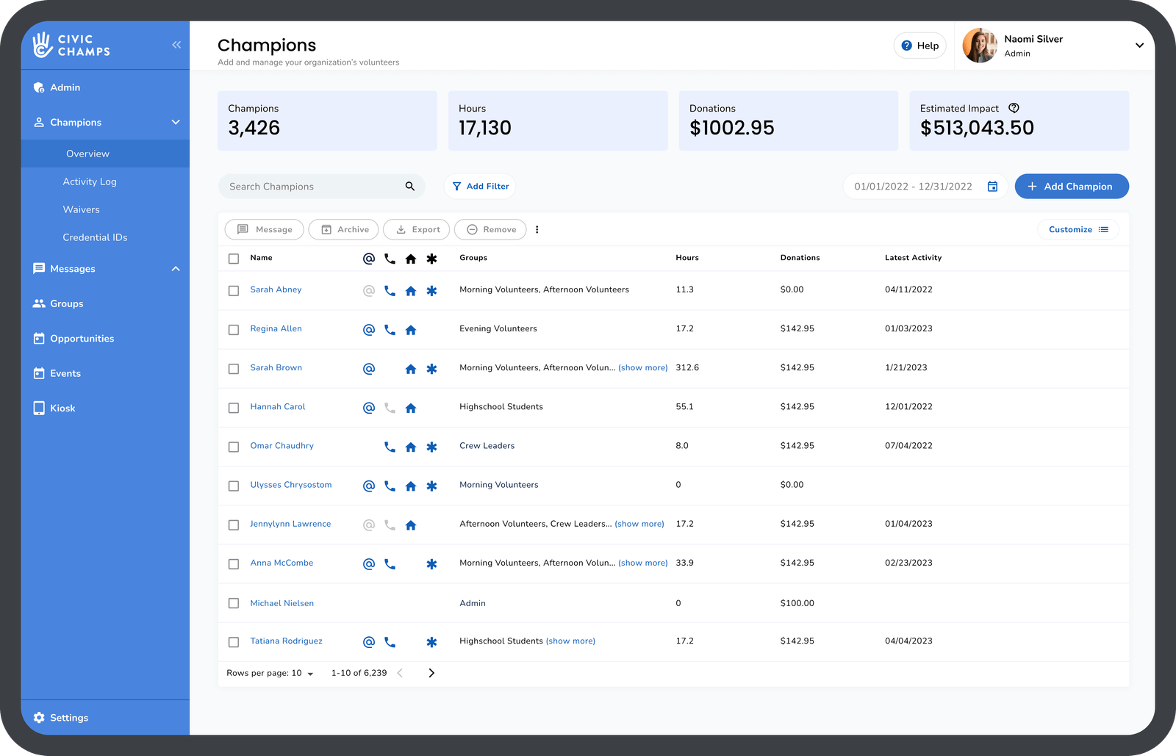
Task: Click Ulysses Chrysostom's email icon
Action: coord(369,486)
